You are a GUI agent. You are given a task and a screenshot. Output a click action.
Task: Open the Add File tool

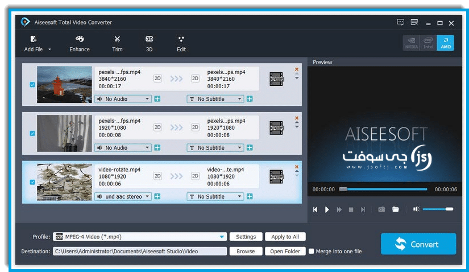point(33,43)
